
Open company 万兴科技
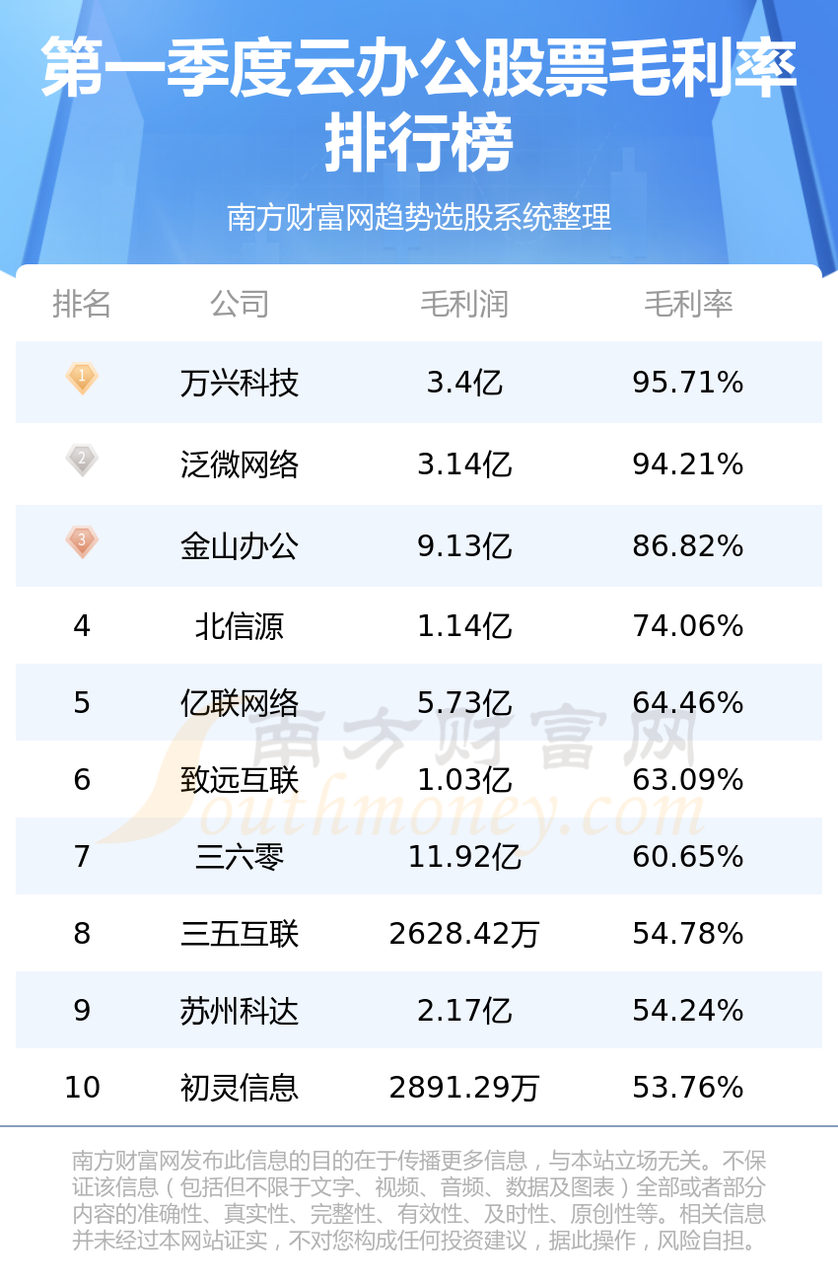(x=240, y=383)
